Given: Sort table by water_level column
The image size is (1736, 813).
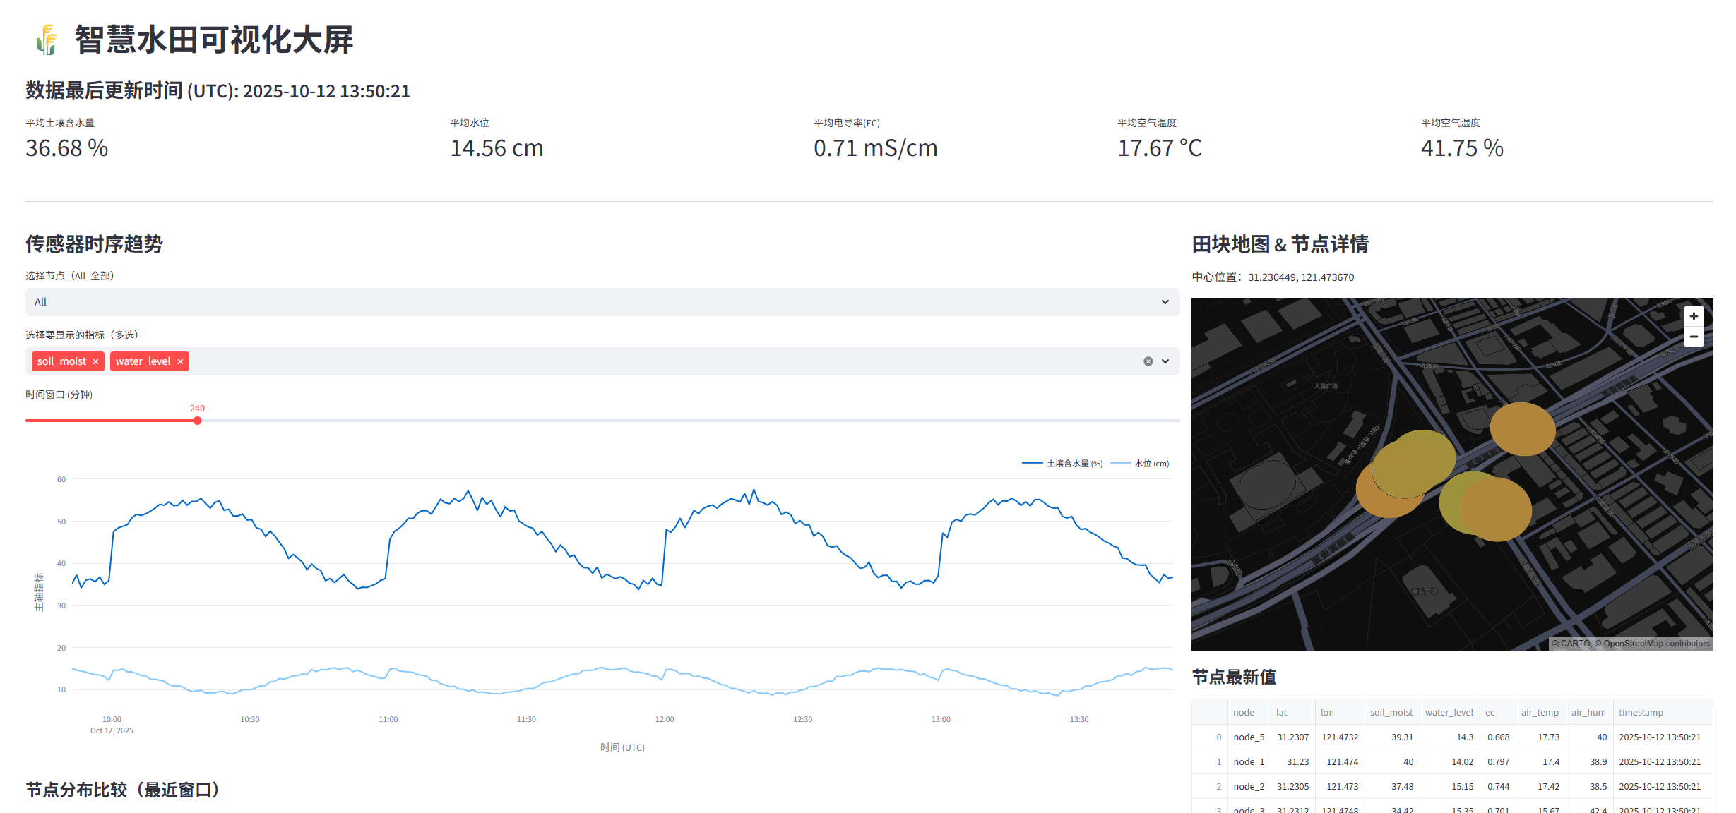Looking at the screenshot, I should click(x=1449, y=712).
